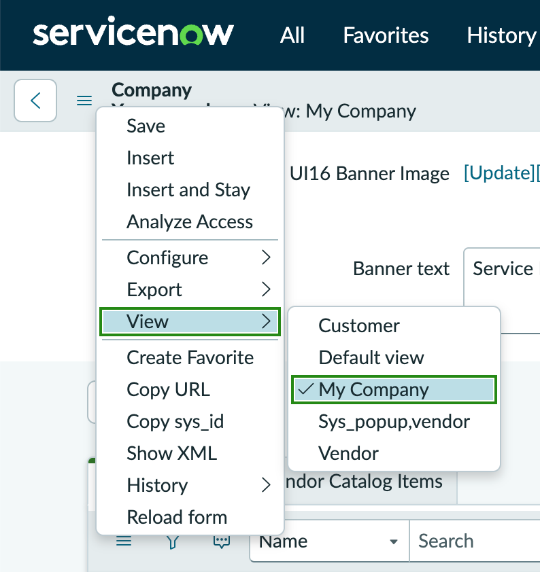Expand the Export submenu
The width and height of the screenshot is (540, 572).
pos(190,289)
